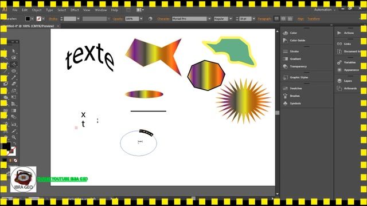Click the Stroke link in control bar

coord(53,19)
